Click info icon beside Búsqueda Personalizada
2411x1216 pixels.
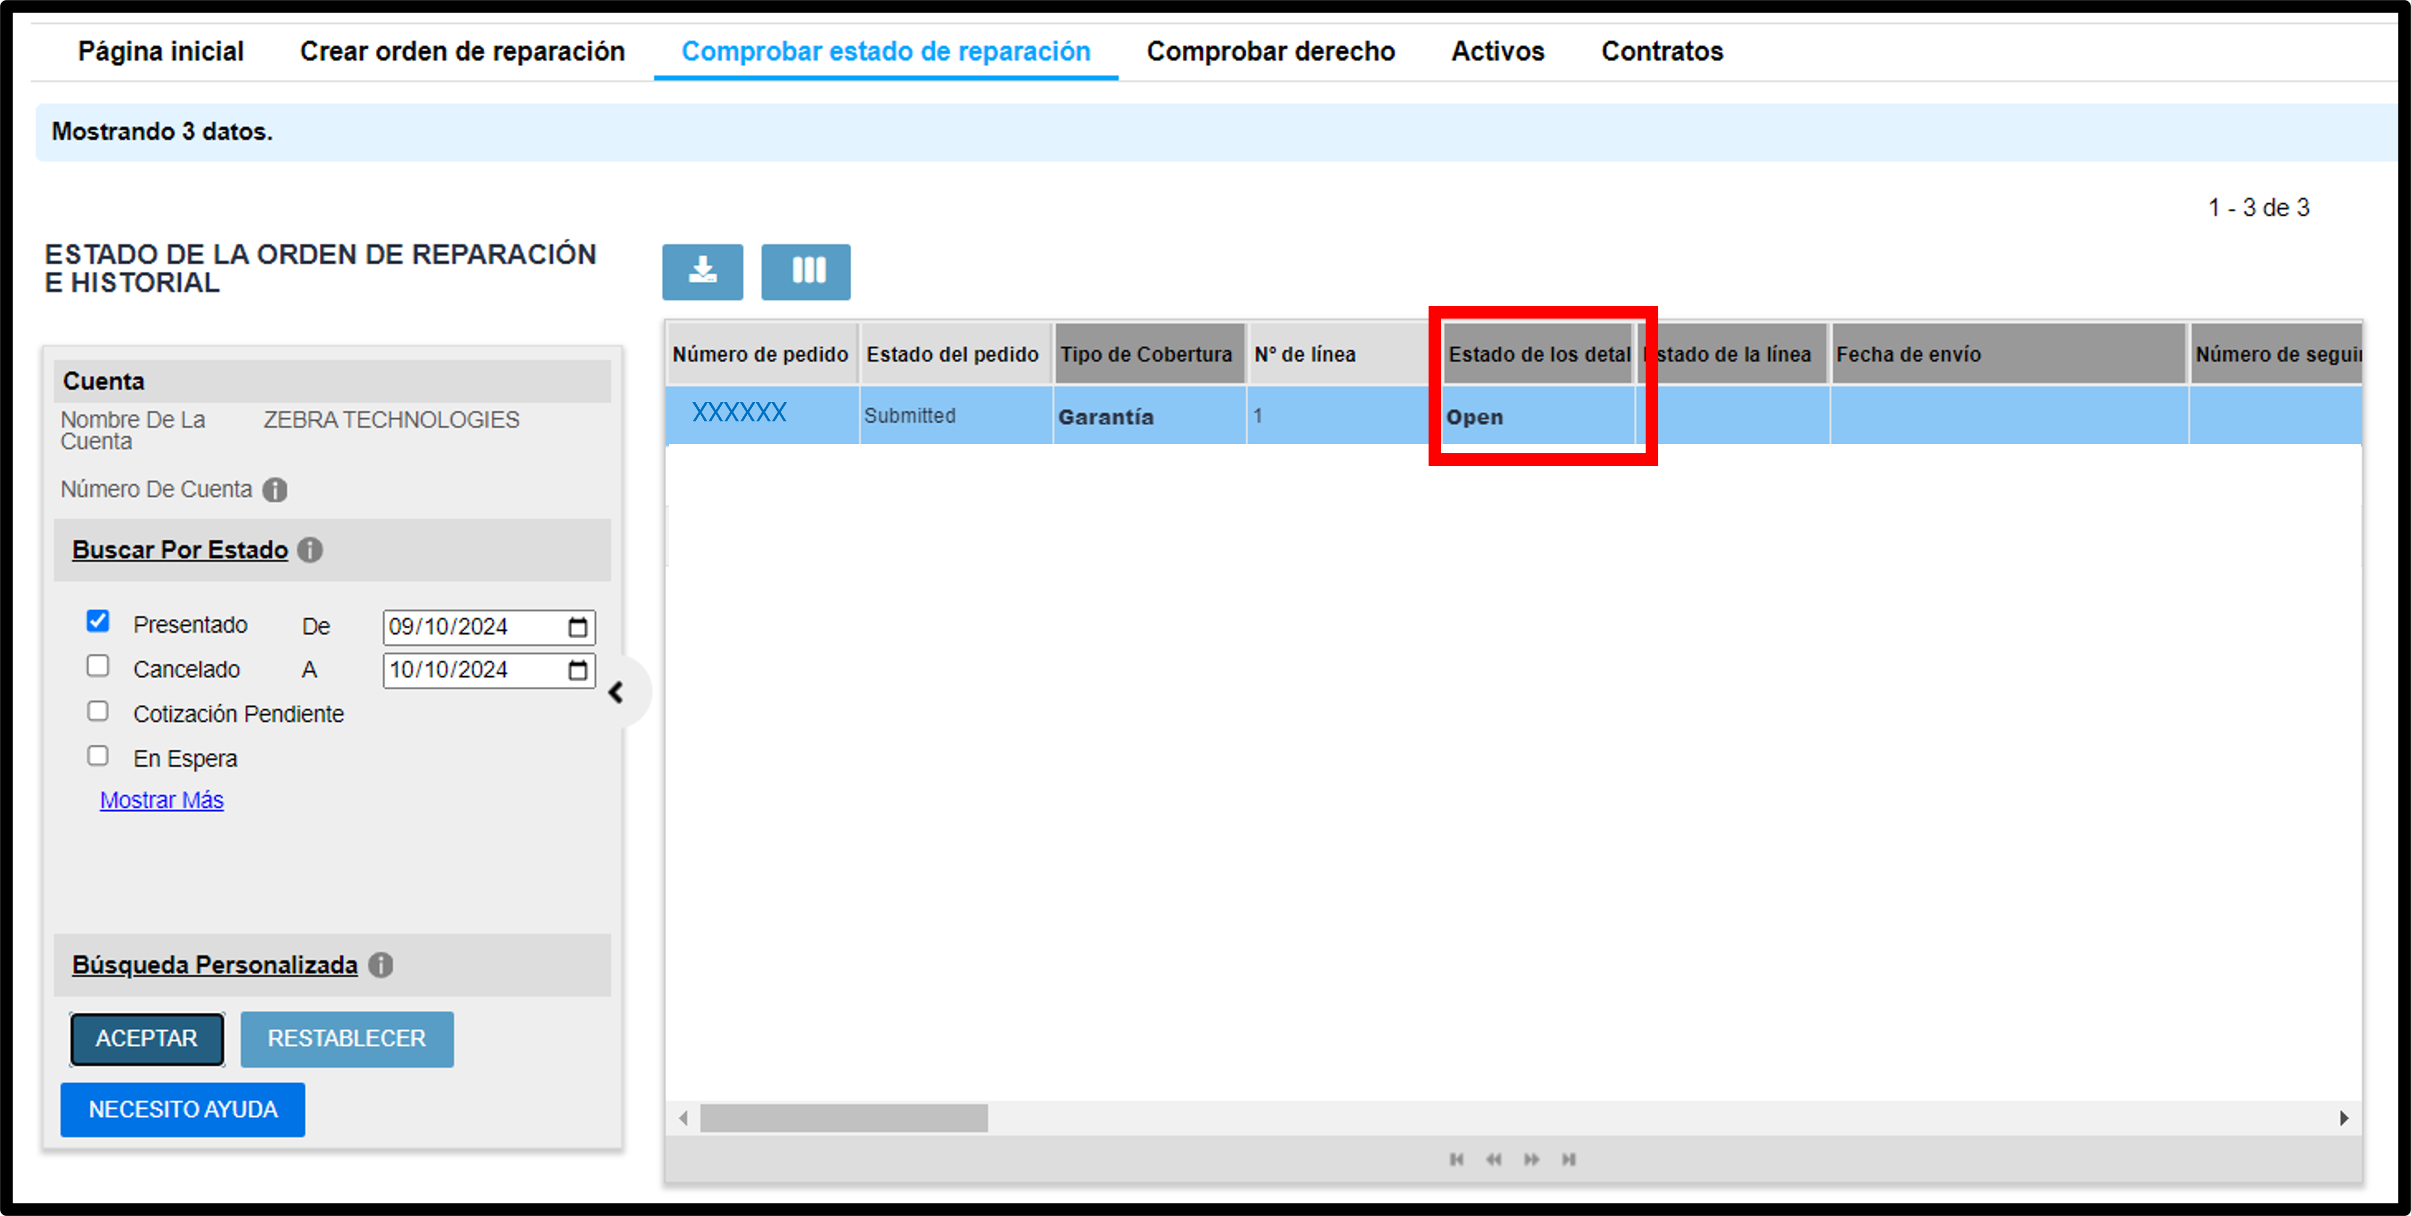tap(381, 964)
